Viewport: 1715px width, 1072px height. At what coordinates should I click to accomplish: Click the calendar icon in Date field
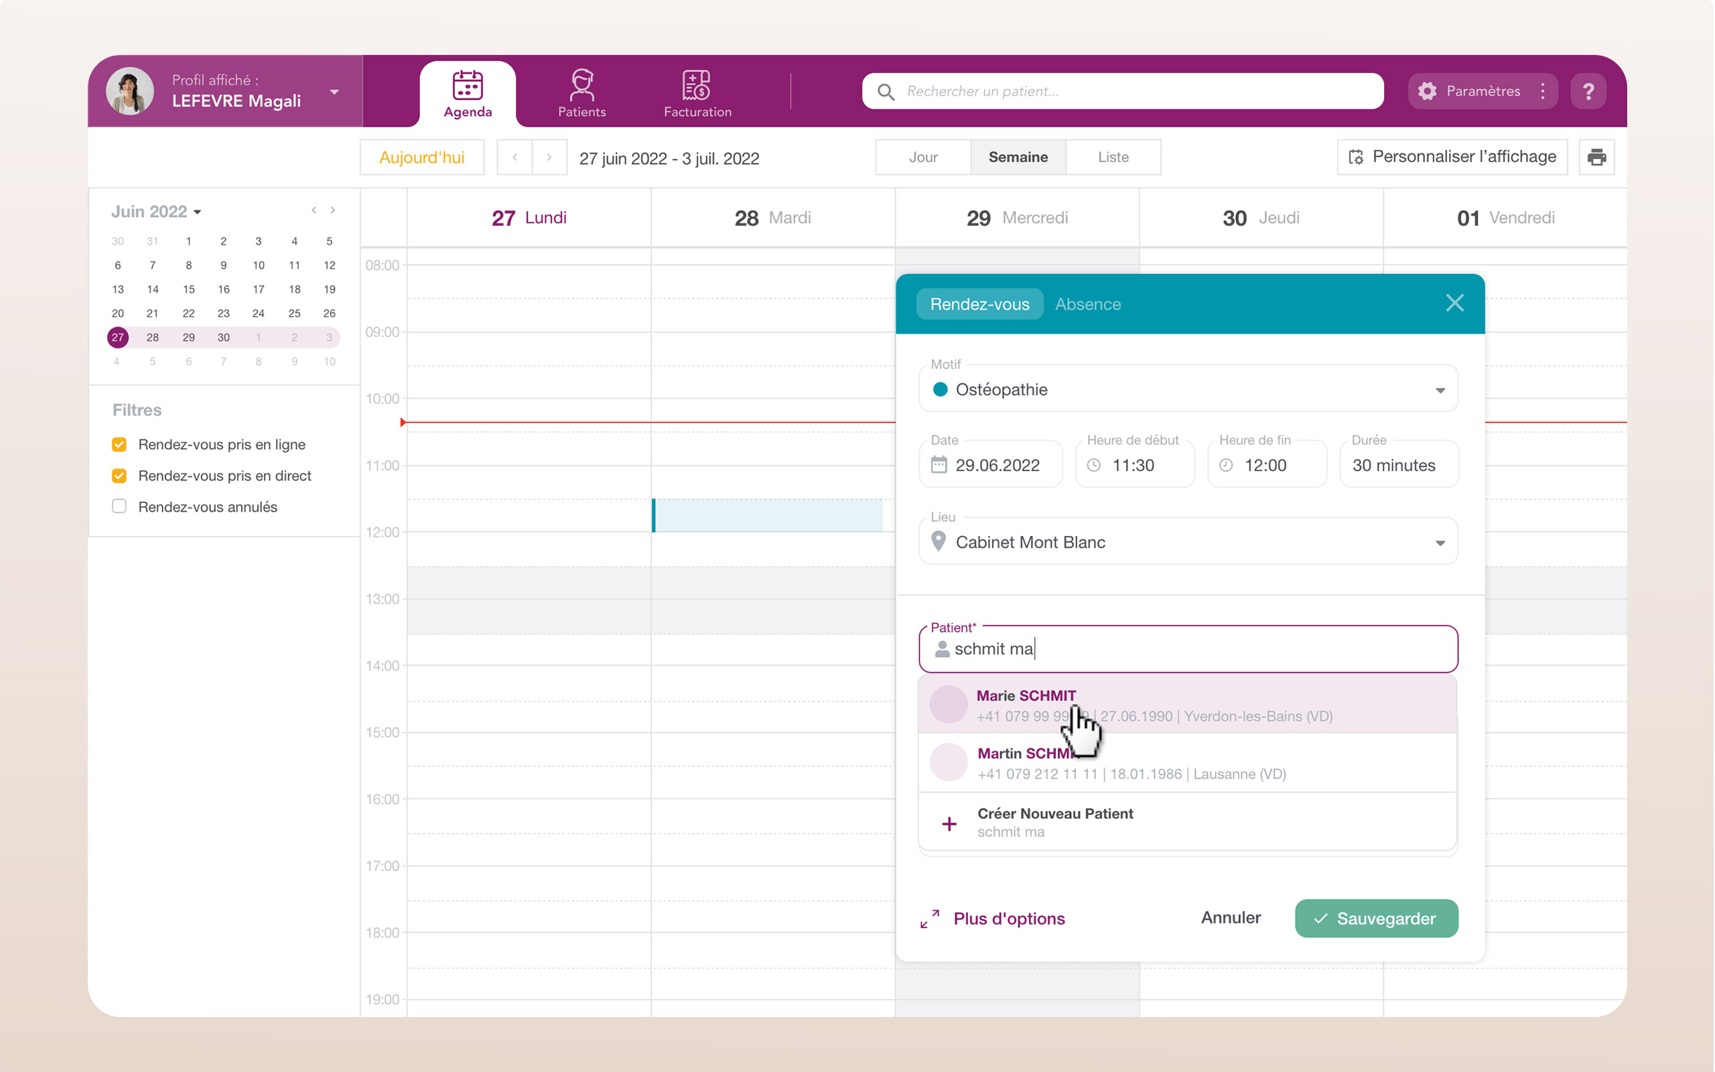(939, 465)
